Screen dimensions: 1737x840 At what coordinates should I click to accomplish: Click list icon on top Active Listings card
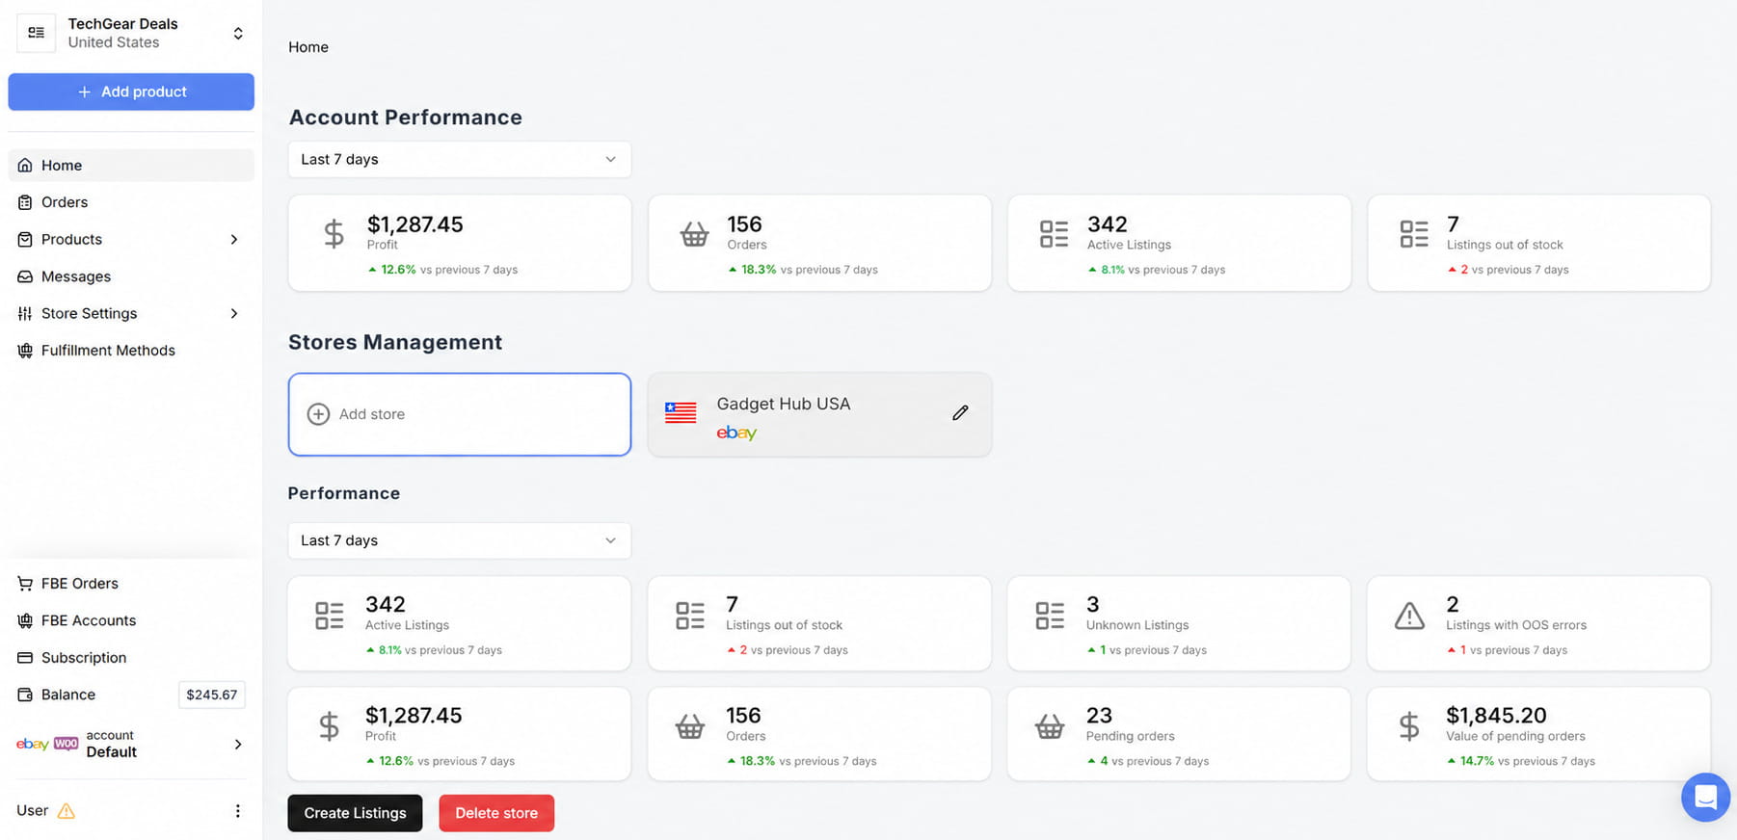[x=1055, y=234]
